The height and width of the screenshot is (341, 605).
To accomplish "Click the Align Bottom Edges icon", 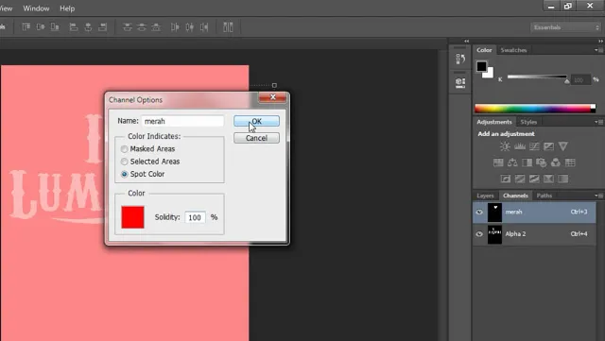I will click(55, 27).
